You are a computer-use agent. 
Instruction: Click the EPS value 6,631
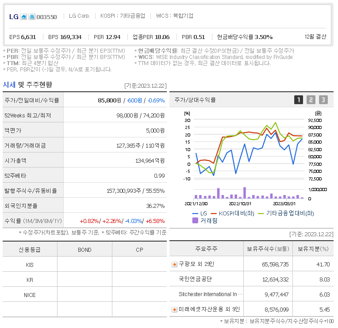[28, 37]
